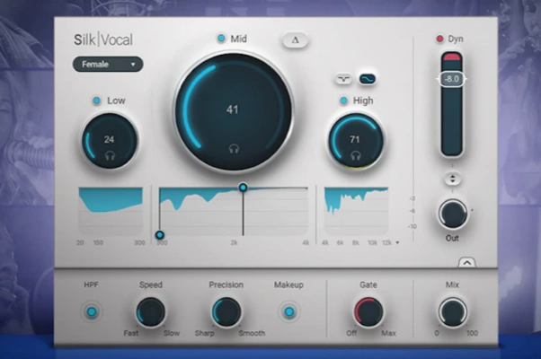Open the Female voice type dropdown
Image resolution: width=541 pixels, height=359 pixels.
click(x=108, y=65)
